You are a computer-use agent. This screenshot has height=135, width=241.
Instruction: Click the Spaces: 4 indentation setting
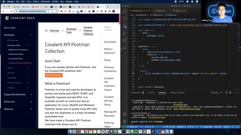(x=182, y=127)
